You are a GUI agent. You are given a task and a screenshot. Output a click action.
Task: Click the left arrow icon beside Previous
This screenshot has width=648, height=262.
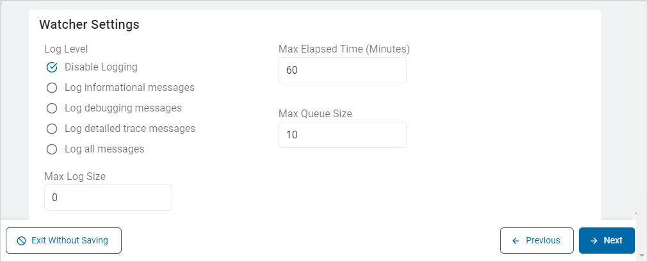515,241
